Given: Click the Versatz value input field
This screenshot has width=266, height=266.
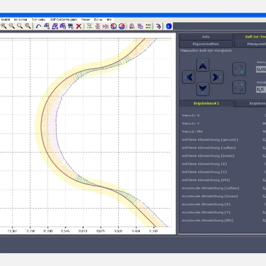Looking at the screenshot, I should pos(261,69).
